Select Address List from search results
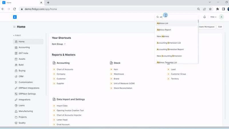Screen dimensions: 229x129 click(163, 23)
